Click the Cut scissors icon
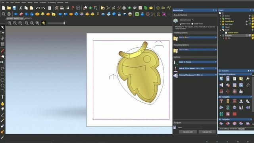This screenshot has width=254, height=143. click(x=21, y=8)
